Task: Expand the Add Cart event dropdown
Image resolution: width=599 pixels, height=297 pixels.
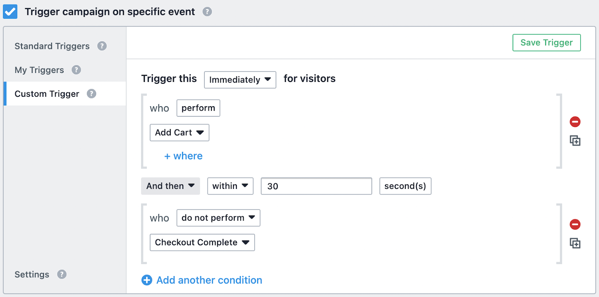Action: pos(179,132)
